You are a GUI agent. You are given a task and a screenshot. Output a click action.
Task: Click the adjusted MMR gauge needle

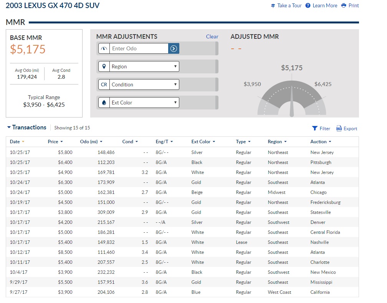point(292,101)
